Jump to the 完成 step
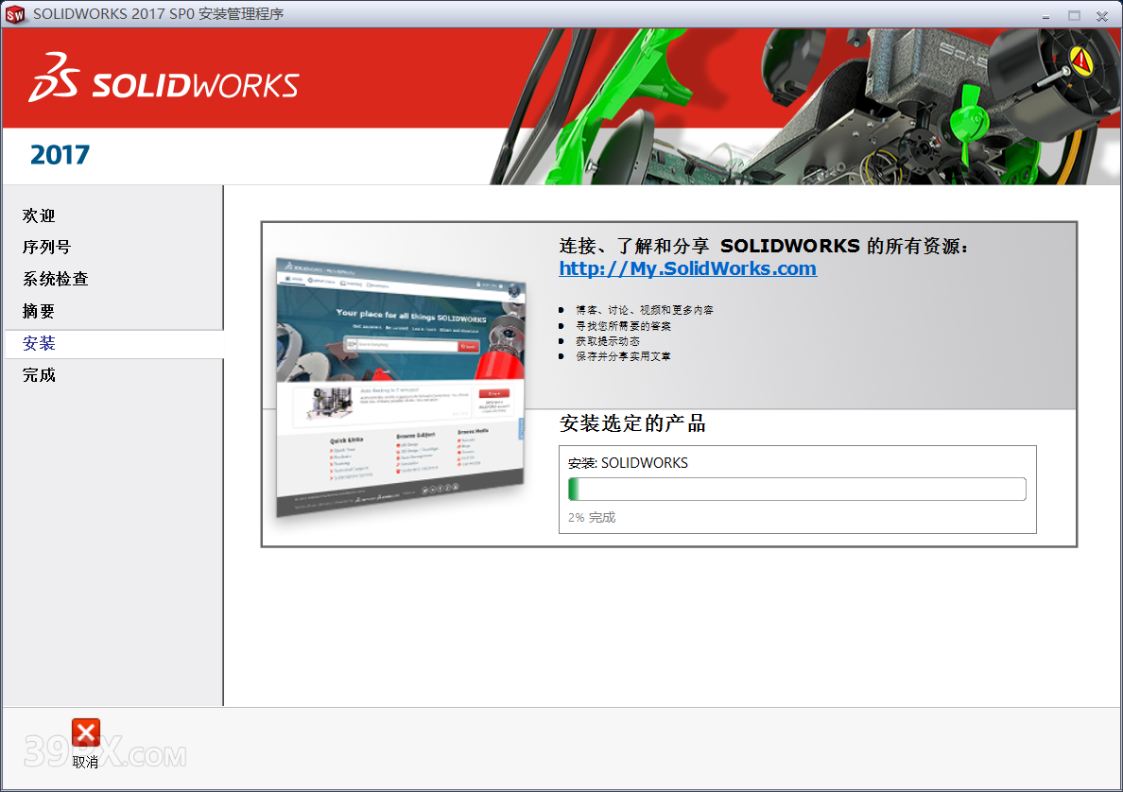The height and width of the screenshot is (792, 1123). point(40,375)
